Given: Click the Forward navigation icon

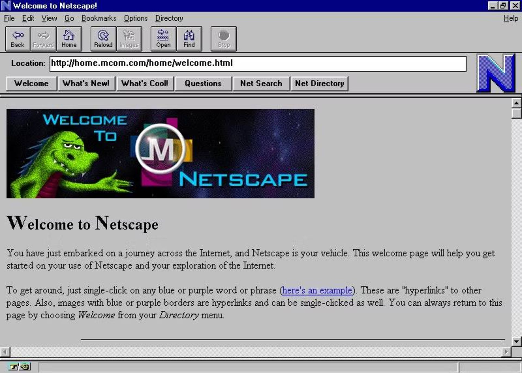Looking at the screenshot, I should coord(43,39).
